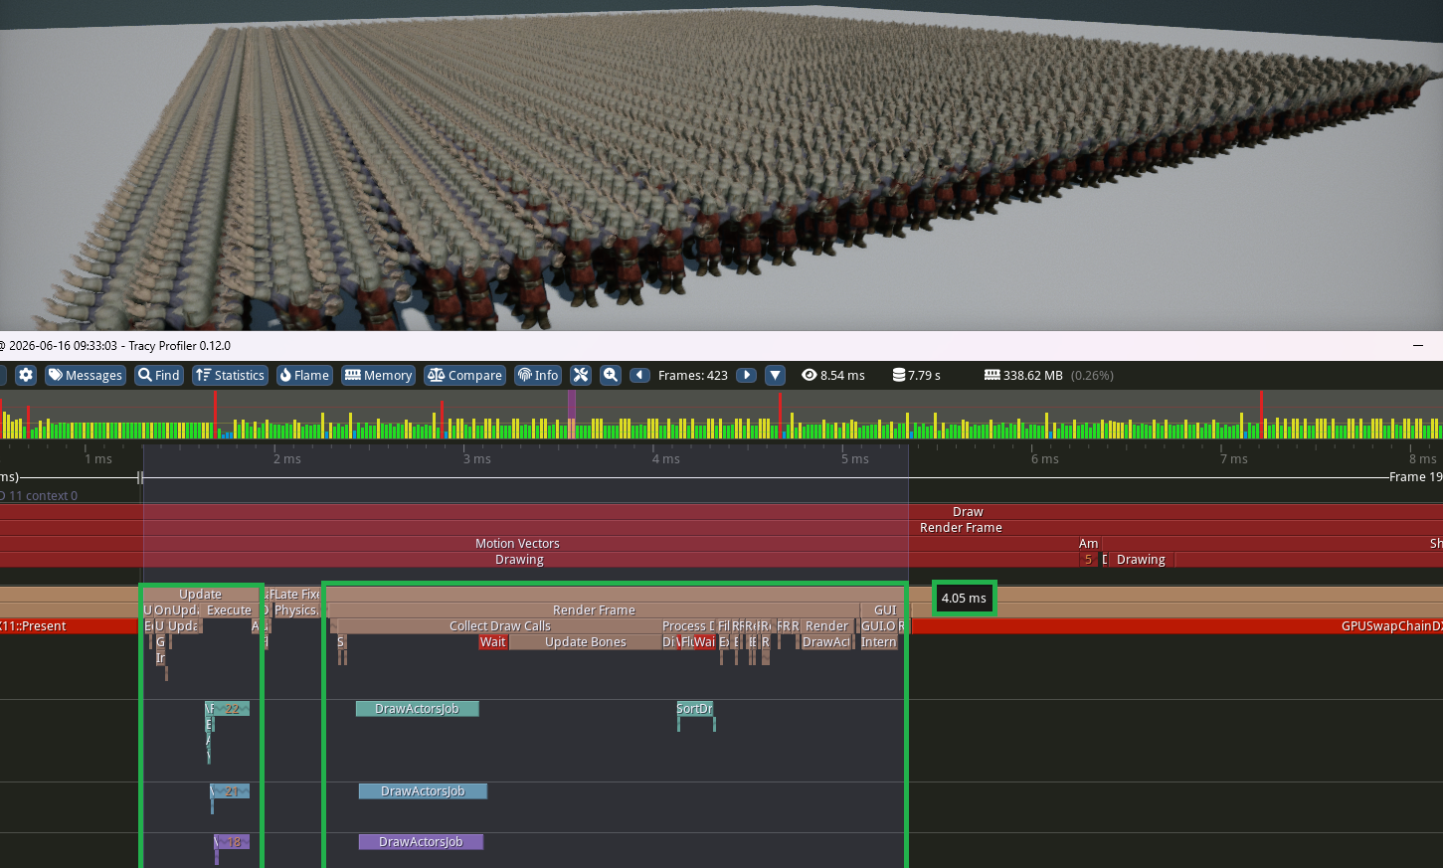Open the Info window with fingerprint icon
This screenshot has height=868, width=1443.
[x=538, y=375]
